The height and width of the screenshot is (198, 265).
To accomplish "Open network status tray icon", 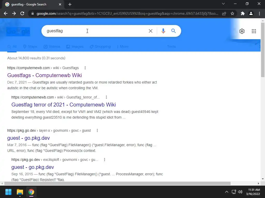I will pos(234,192).
